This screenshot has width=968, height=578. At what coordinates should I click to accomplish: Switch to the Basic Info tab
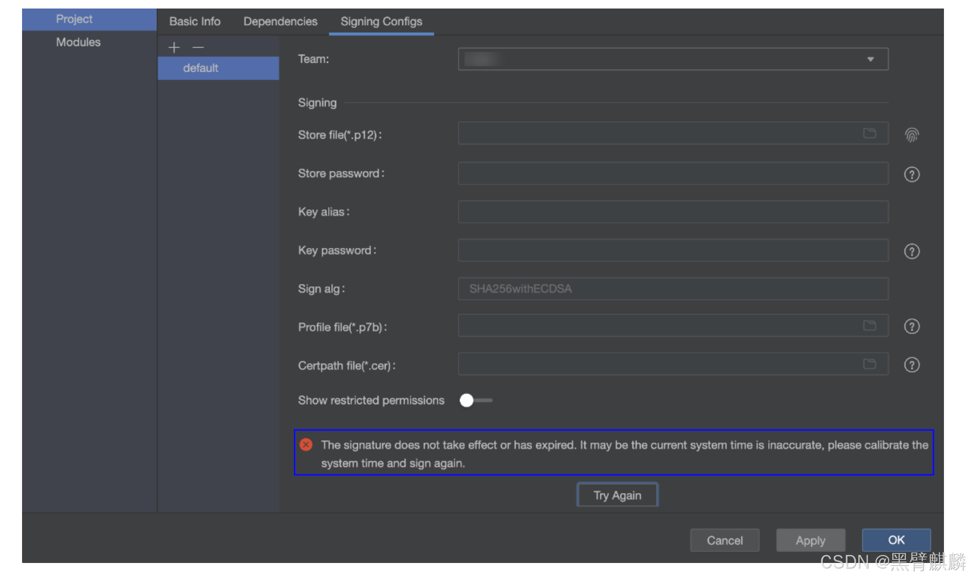(194, 22)
